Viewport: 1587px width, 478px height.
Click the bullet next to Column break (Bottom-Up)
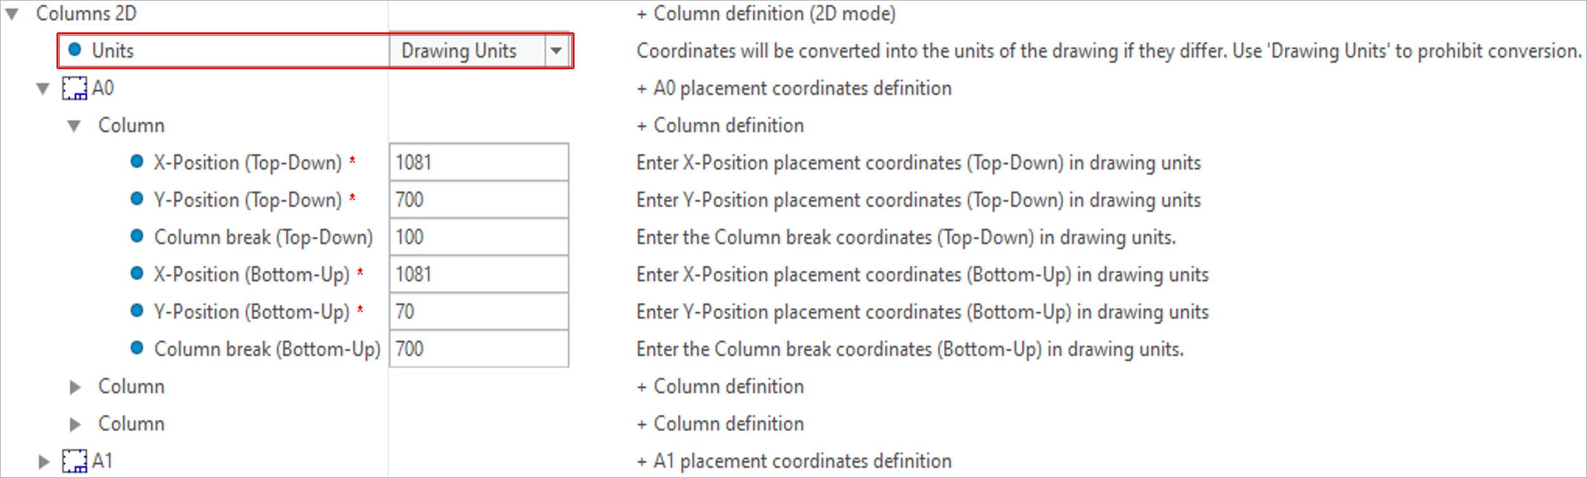click(136, 348)
